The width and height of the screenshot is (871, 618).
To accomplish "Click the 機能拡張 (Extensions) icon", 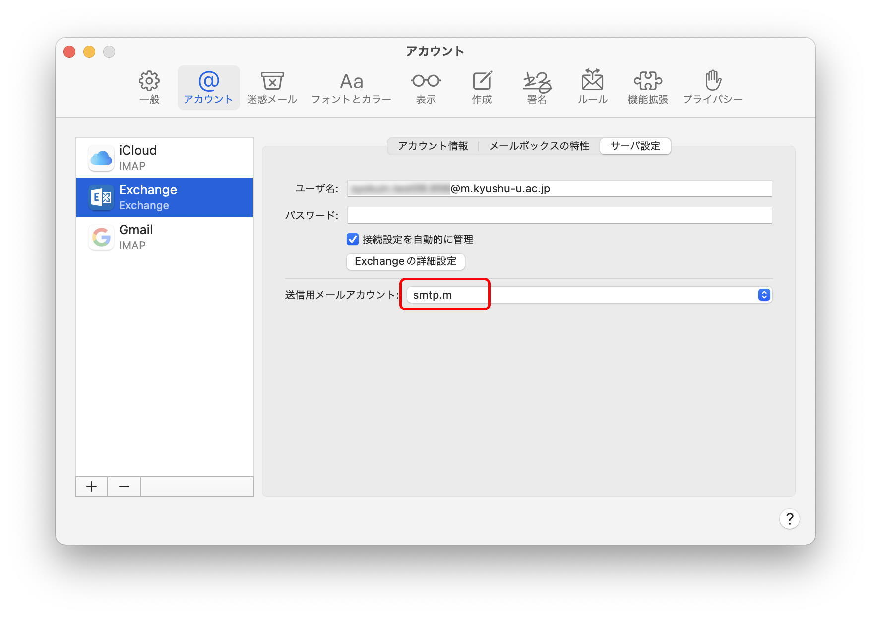I will 649,88.
